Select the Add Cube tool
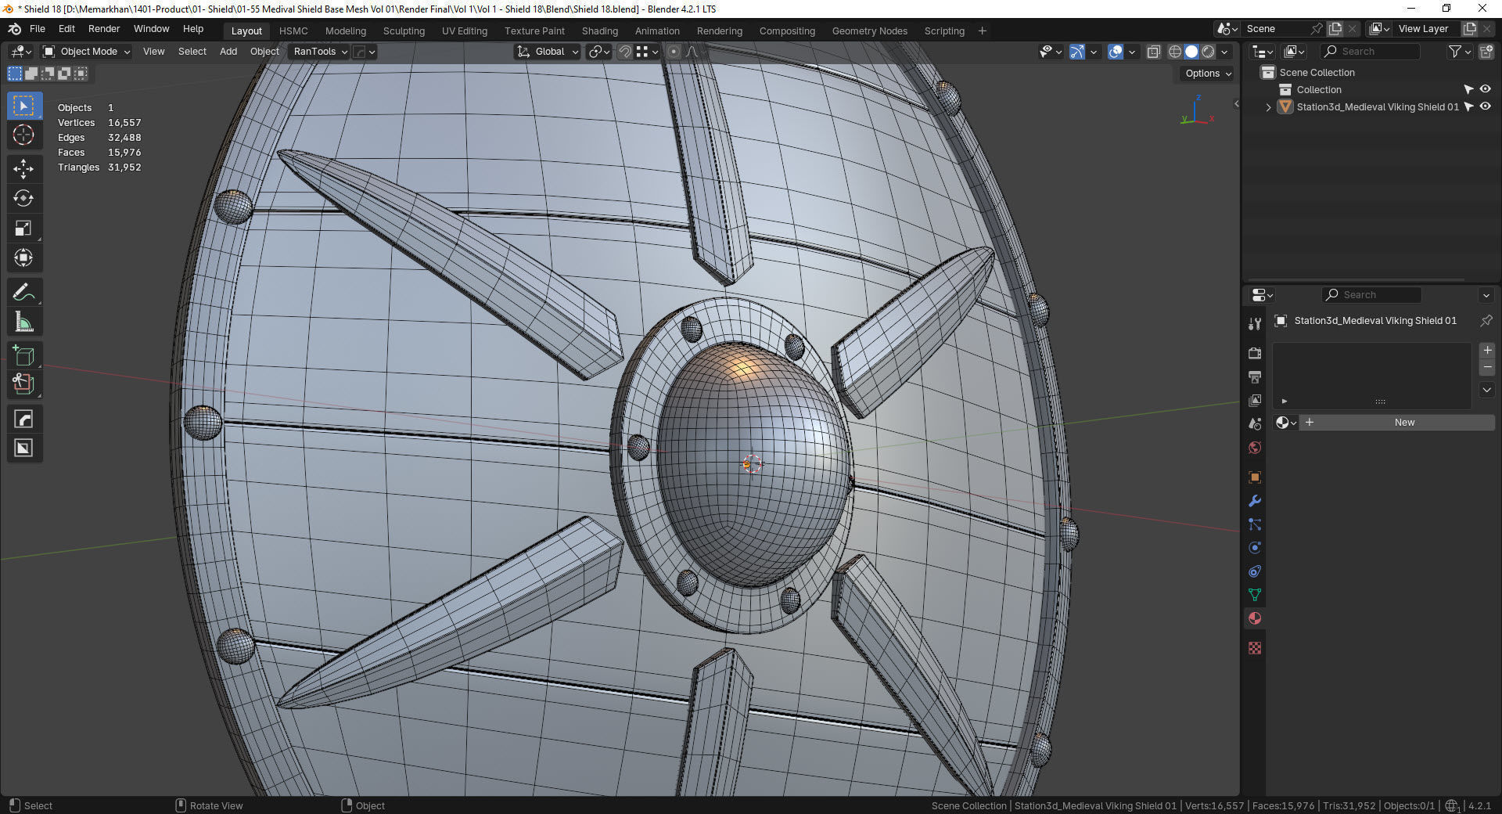This screenshot has width=1502, height=814. [23, 356]
